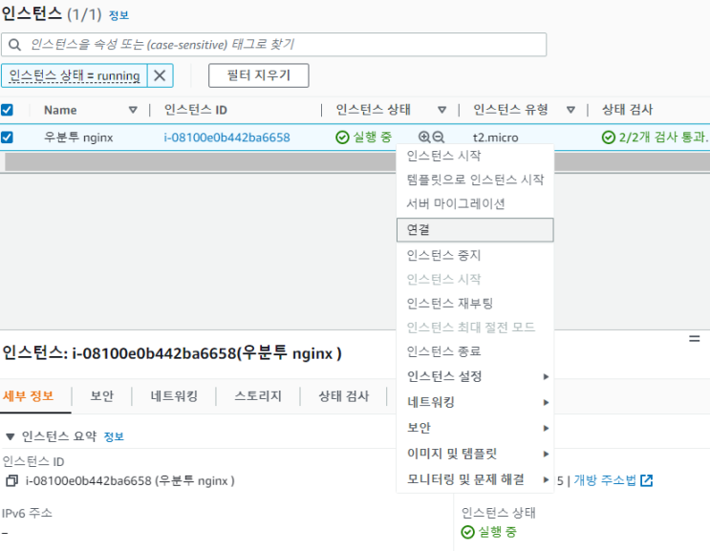
Task: Open external link icon next to 개방 주소법
Action: pyautogui.click(x=647, y=480)
